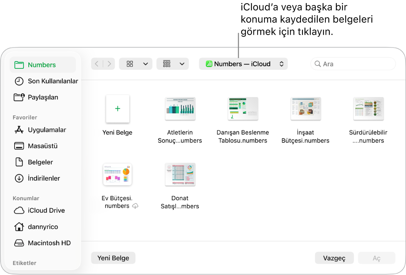Image resolution: width=406 pixels, height=275 pixels.
Task: Click the Ara search field
Action: click(353, 64)
